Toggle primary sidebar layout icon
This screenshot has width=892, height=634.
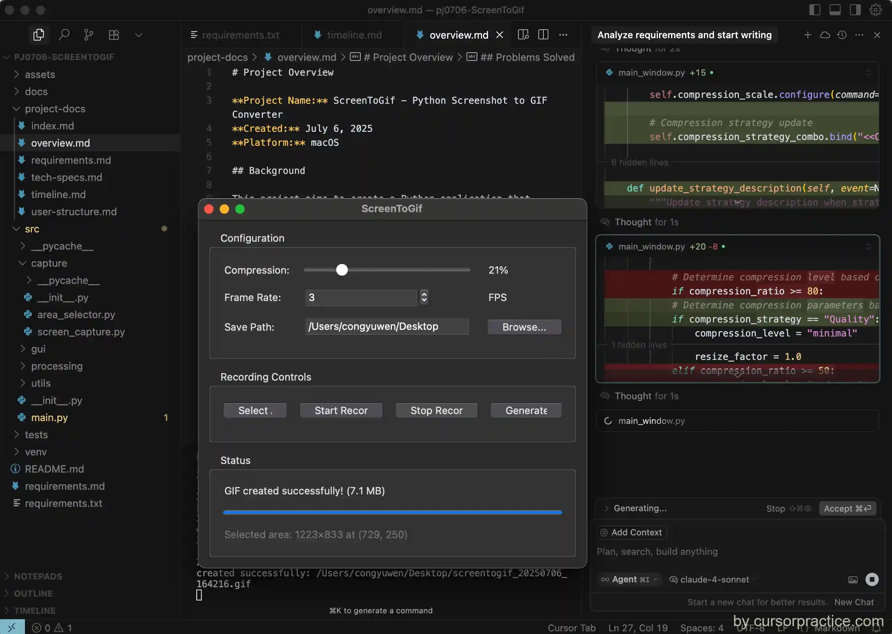coord(815,10)
